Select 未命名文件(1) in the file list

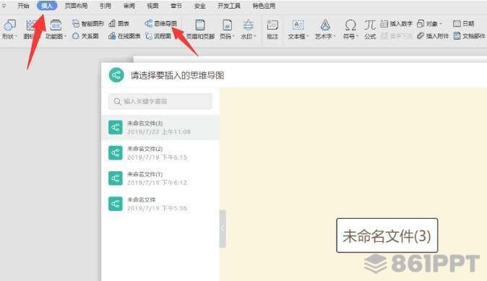point(160,178)
